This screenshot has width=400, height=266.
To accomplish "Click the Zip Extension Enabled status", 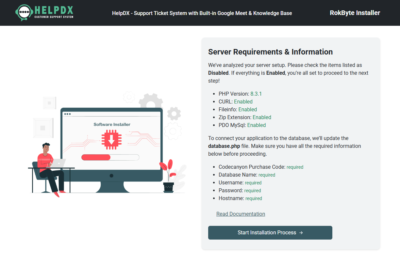I will pos(262,117).
